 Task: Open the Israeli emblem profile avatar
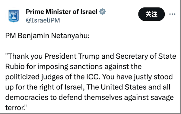14,16
